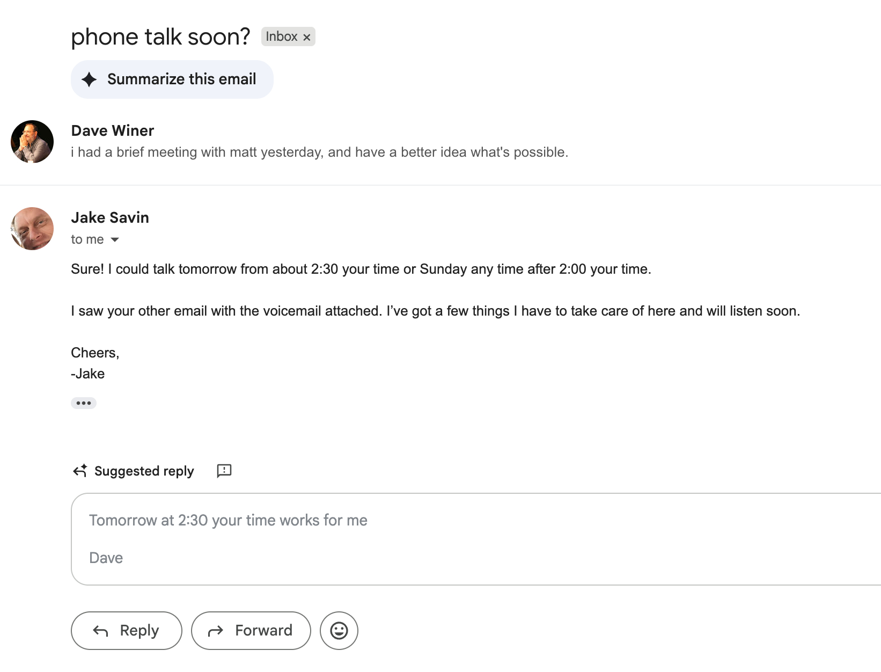Open the emoji reaction picker
The height and width of the screenshot is (672, 881).
coord(339,631)
